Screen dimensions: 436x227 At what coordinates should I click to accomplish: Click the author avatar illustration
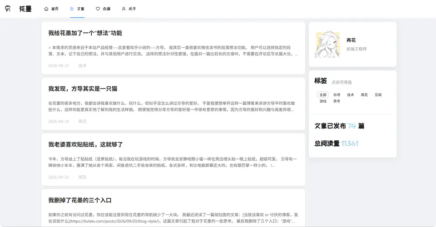(327, 44)
